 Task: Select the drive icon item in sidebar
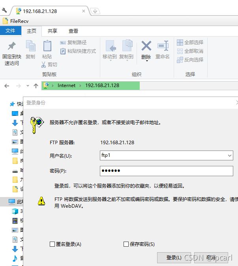tap(15, 171)
